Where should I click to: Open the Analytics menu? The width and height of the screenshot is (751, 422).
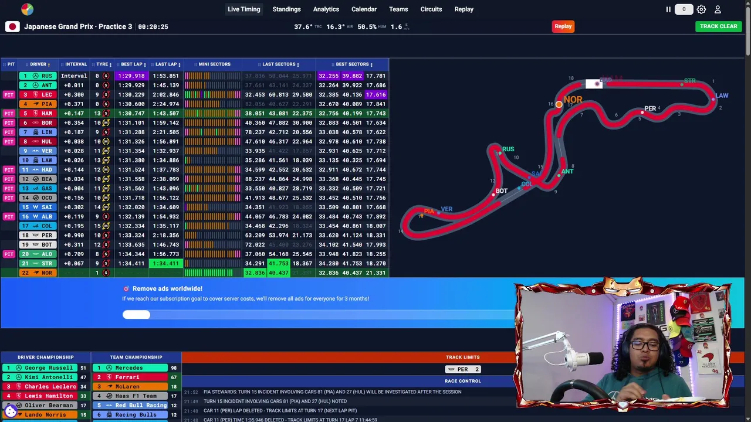click(326, 9)
